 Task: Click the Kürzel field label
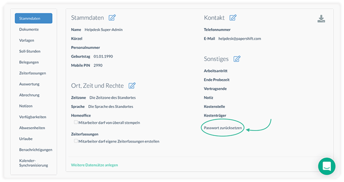pyautogui.click(x=76, y=38)
